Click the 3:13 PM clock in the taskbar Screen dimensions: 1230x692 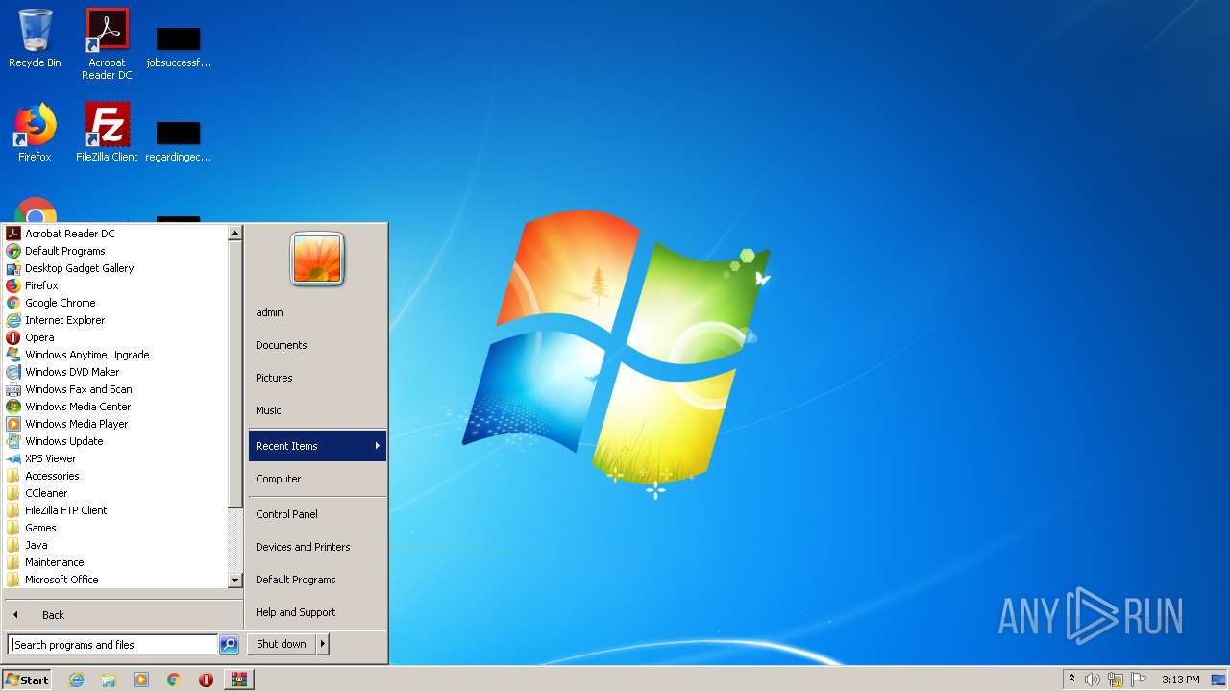click(x=1180, y=680)
